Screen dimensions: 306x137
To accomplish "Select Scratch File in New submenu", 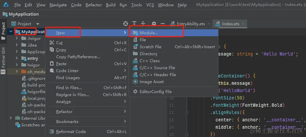I will click(x=174, y=47).
